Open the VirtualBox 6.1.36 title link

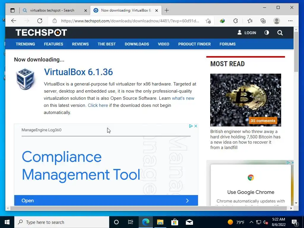coord(78,72)
